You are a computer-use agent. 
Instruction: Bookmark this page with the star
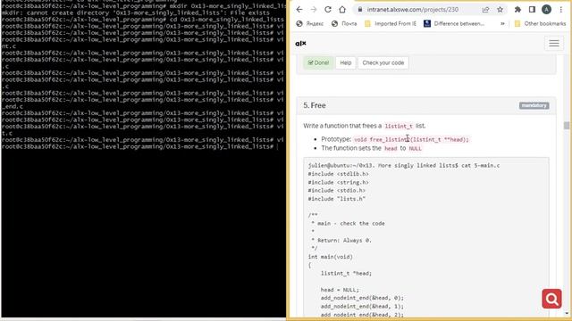click(x=500, y=10)
